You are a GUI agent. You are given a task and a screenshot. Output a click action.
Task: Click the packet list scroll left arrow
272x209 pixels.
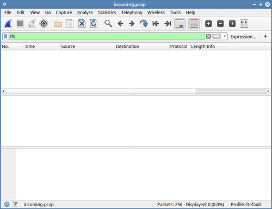3,91
